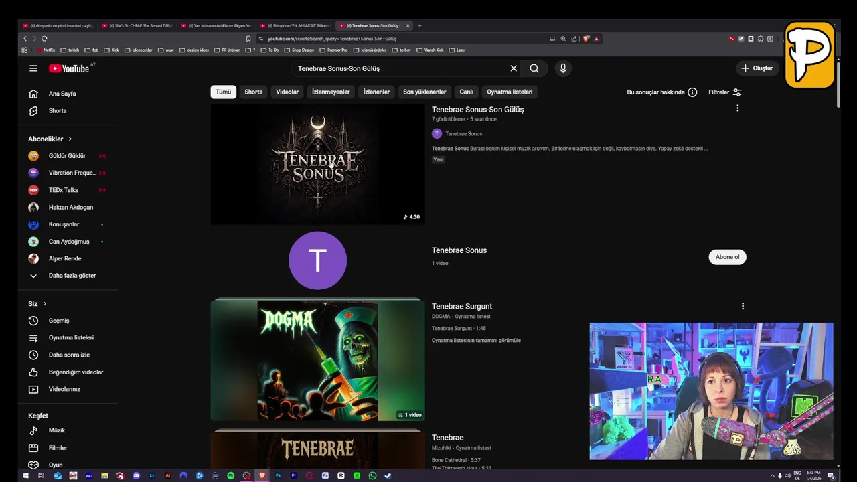Open Filtreler filter options
The height and width of the screenshot is (482, 857).
coord(725,92)
